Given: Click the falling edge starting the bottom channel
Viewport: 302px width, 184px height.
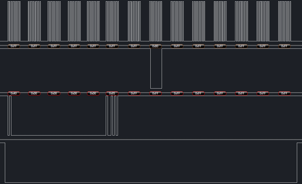Looking at the screenshot, I should pyautogui.click(x=5, y=163).
